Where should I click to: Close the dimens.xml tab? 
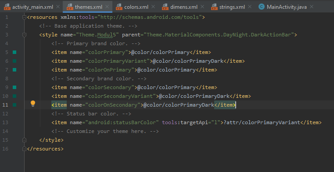pos(202,7)
